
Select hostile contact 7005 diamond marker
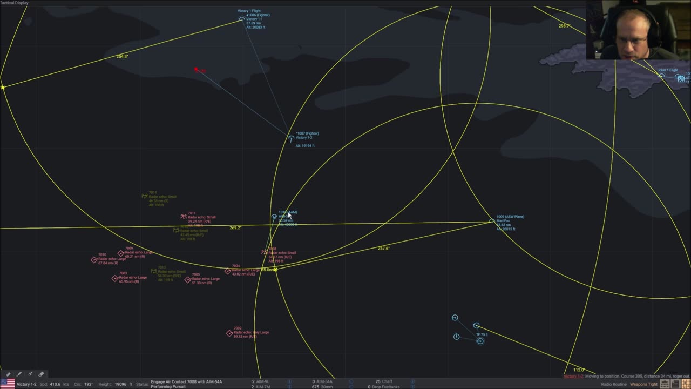[x=188, y=280]
